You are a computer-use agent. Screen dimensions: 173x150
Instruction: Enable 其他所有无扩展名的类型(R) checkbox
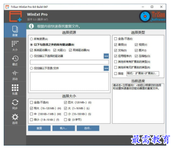[x=132, y=67]
